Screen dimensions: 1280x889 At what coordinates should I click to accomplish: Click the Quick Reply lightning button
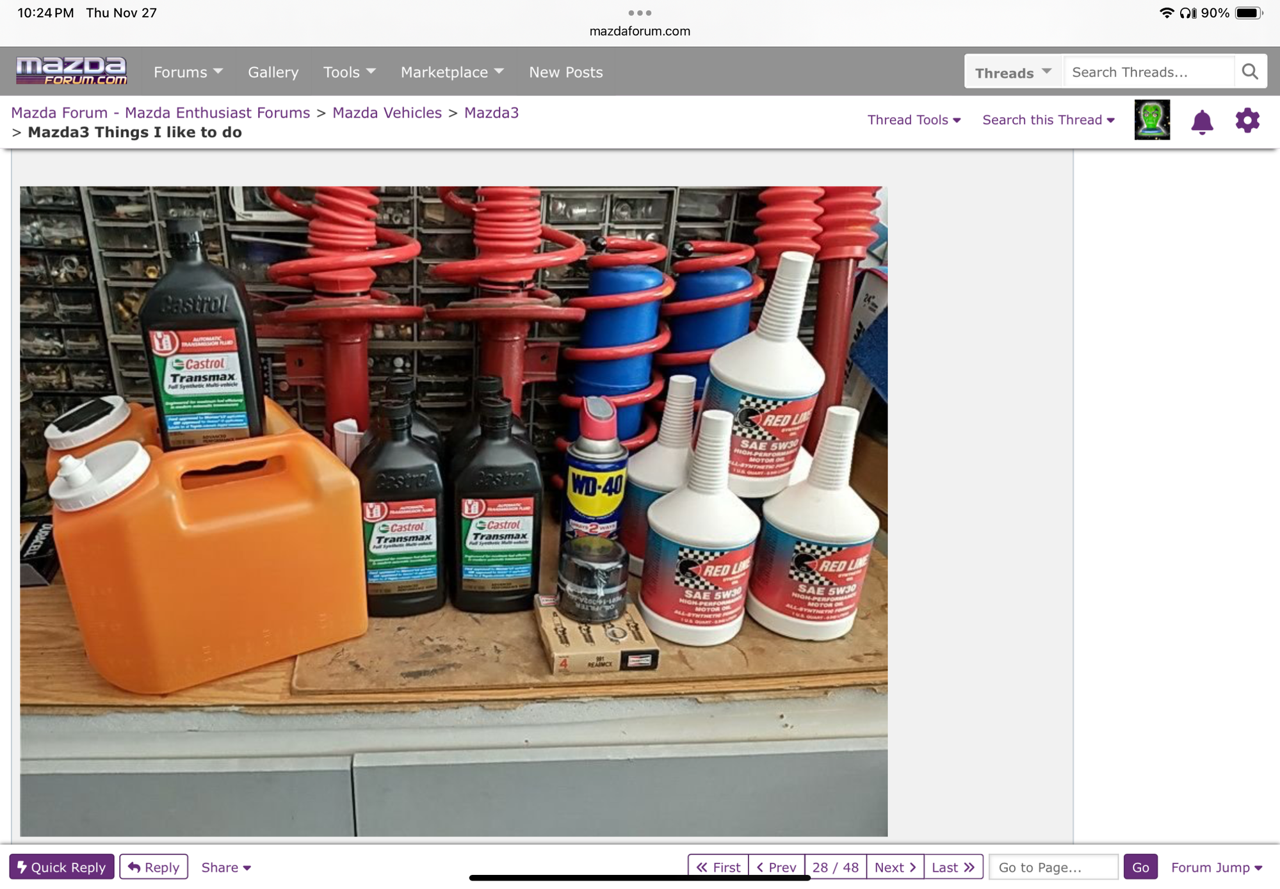point(61,867)
